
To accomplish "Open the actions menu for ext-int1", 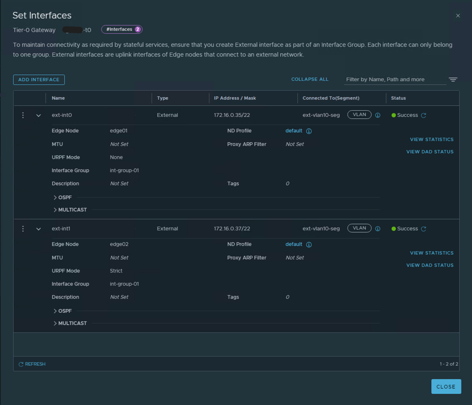I will [x=23, y=229].
